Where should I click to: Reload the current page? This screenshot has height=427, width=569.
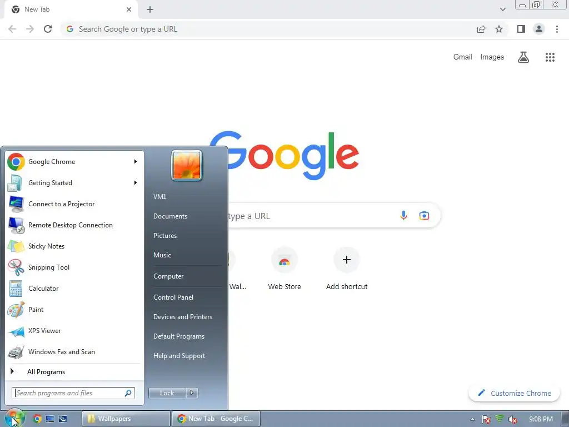point(48,29)
